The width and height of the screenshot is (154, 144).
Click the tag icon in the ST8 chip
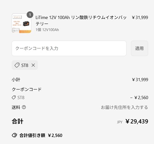tap(17, 65)
